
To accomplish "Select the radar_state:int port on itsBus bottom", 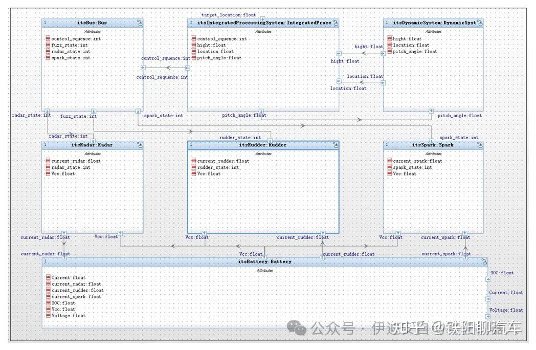I will click(x=47, y=112).
